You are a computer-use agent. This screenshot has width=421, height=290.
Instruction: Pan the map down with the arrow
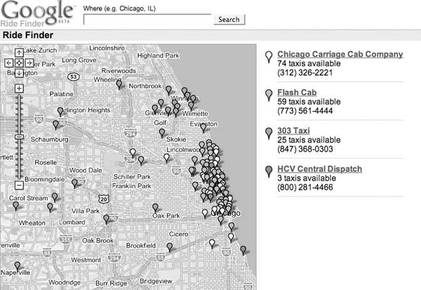19,73
